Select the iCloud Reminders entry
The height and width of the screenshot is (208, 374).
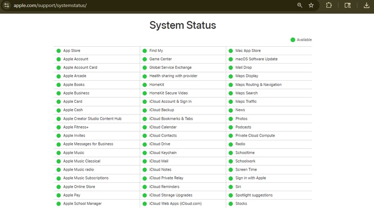(x=164, y=186)
